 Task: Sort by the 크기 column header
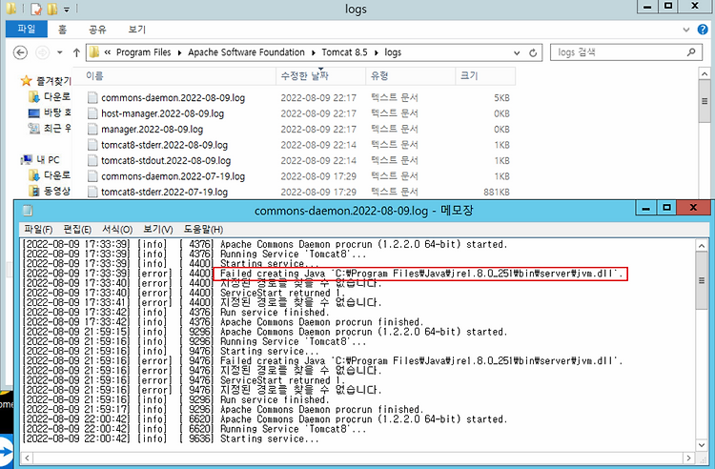coord(485,75)
